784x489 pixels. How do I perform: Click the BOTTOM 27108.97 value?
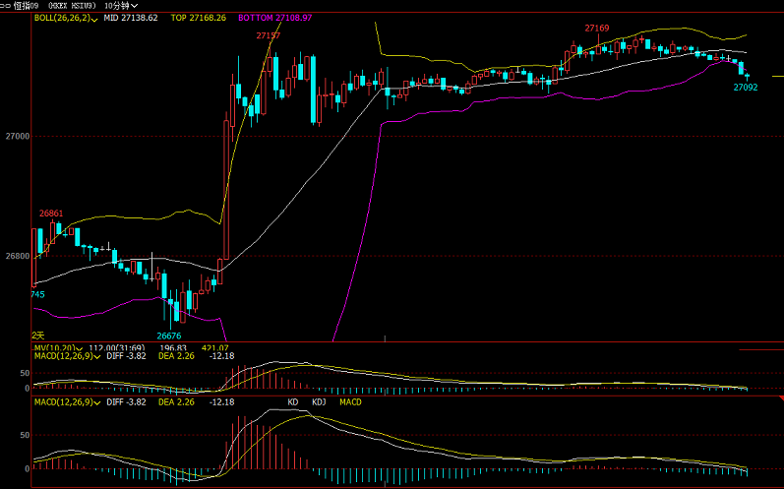click(x=275, y=18)
